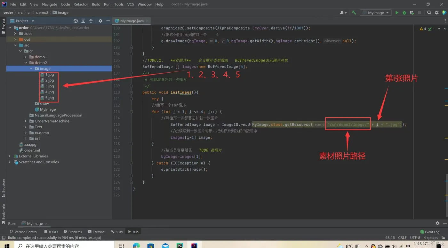Open IDE settings gear at top right
Screen dimensions: 448x248
(x=437, y=12)
